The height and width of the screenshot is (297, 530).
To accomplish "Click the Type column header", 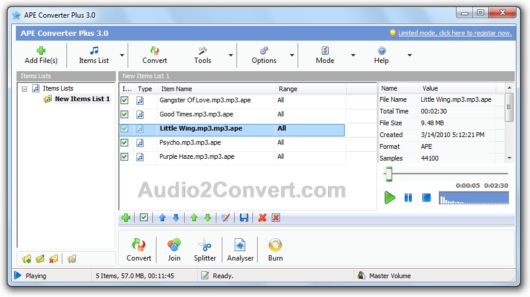I will [145, 89].
